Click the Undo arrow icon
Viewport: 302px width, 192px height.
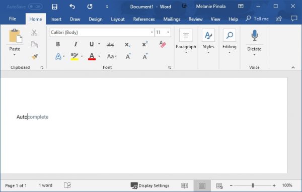point(72,7)
